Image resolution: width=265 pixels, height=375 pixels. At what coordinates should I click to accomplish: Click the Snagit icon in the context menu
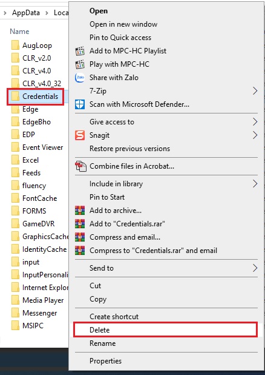point(80,135)
